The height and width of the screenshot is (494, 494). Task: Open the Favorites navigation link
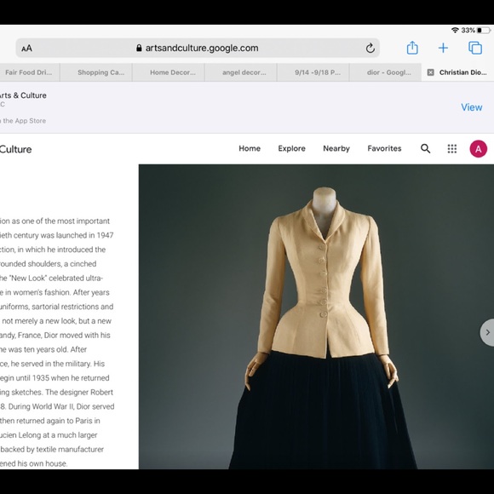[x=384, y=148]
